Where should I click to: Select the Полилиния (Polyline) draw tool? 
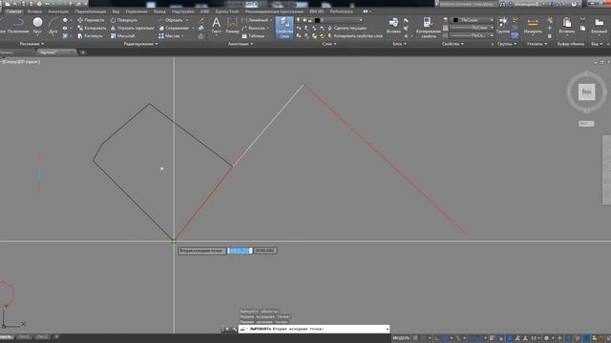coord(18,26)
